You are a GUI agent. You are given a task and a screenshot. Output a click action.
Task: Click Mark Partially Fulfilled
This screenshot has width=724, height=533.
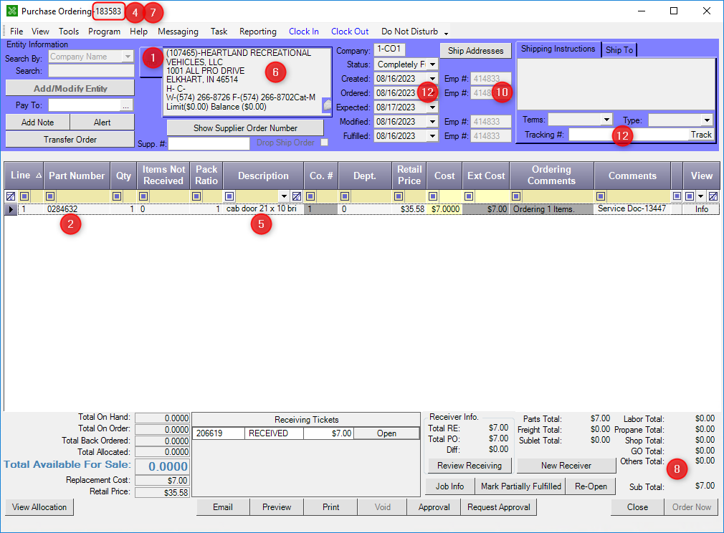point(521,486)
